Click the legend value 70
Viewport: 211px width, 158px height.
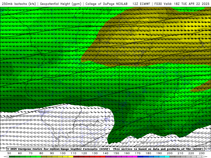click(31, 153)
